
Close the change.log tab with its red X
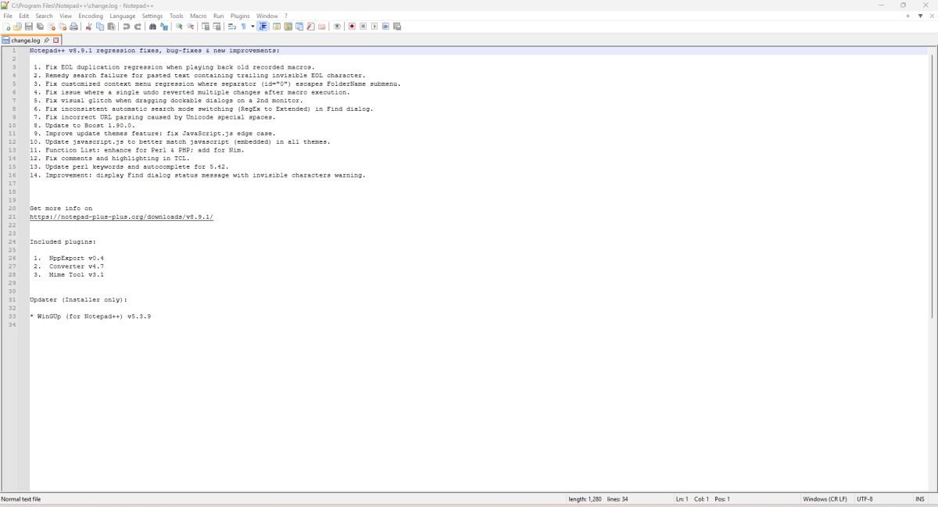tap(56, 40)
